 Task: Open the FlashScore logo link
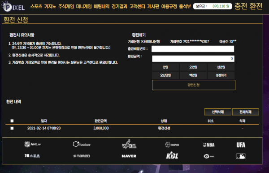(82, 144)
